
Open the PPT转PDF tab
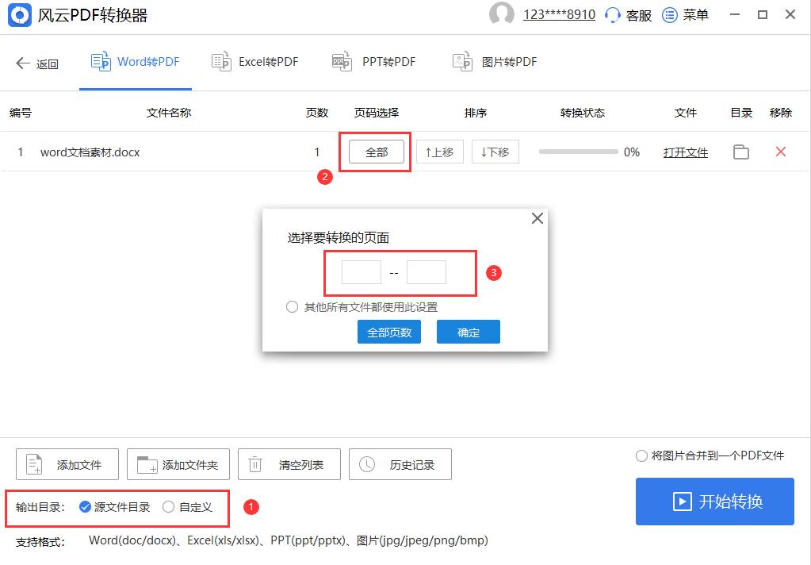pyautogui.click(x=373, y=61)
